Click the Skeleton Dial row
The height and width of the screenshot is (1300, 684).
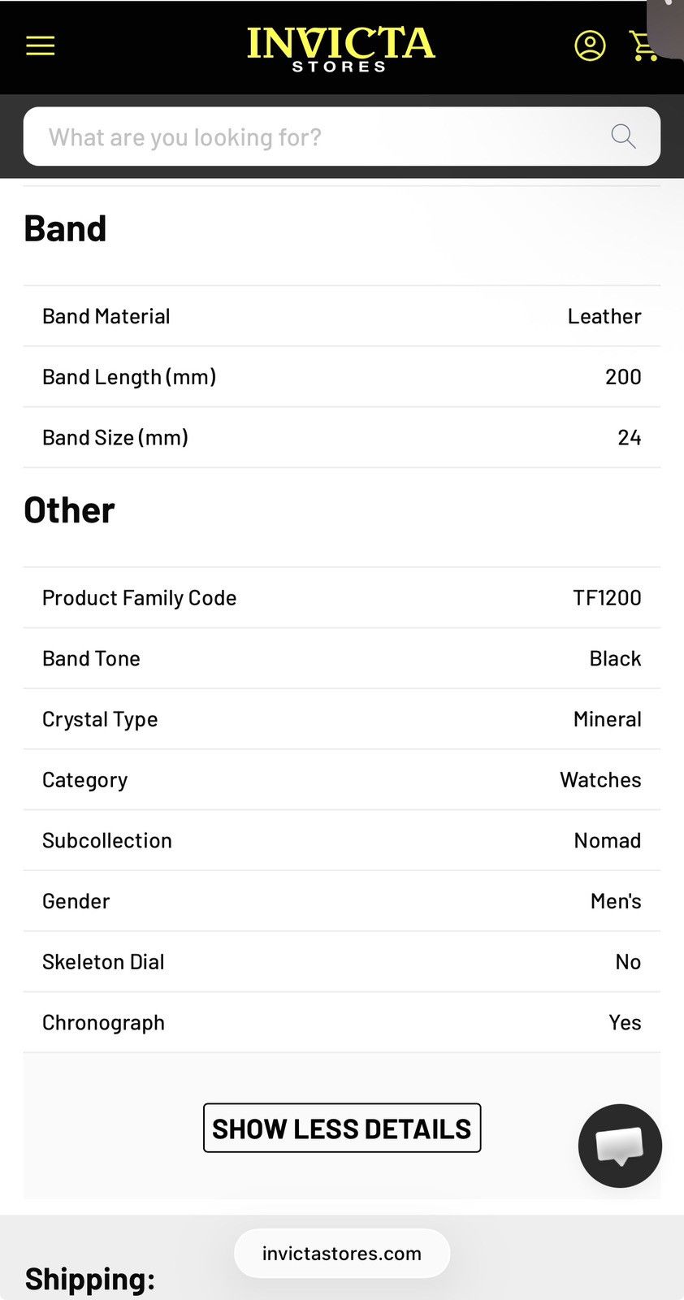[x=342, y=962]
